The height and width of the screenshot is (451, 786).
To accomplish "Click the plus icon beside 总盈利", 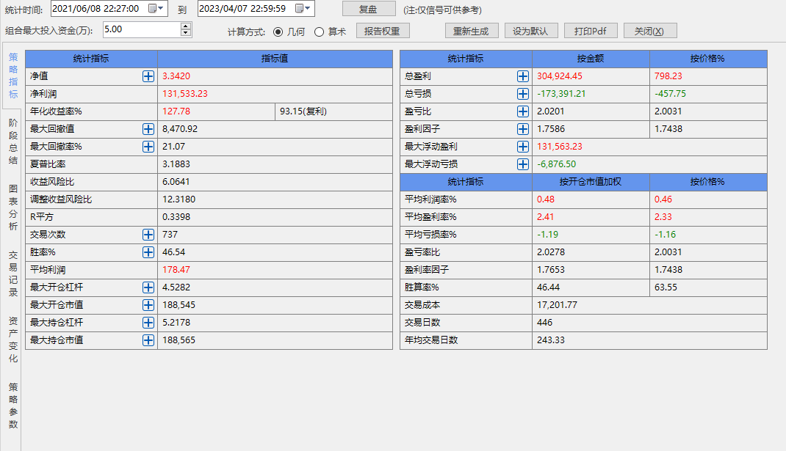I will (x=522, y=76).
